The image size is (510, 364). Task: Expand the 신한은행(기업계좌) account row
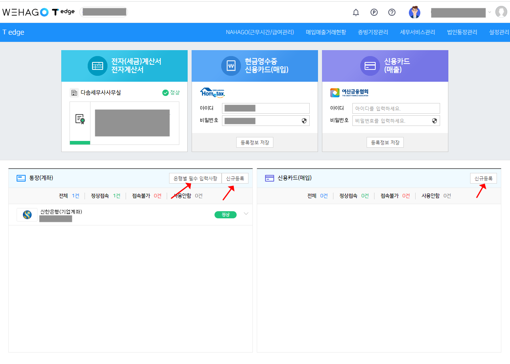click(x=246, y=214)
